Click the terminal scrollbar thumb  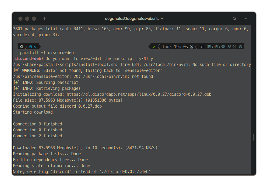coord(253,137)
